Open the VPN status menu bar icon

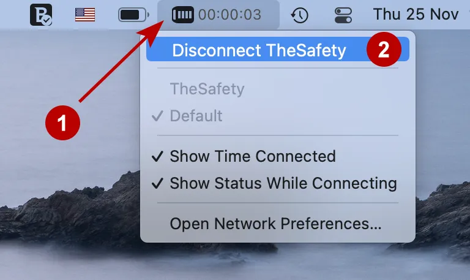click(x=182, y=15)
